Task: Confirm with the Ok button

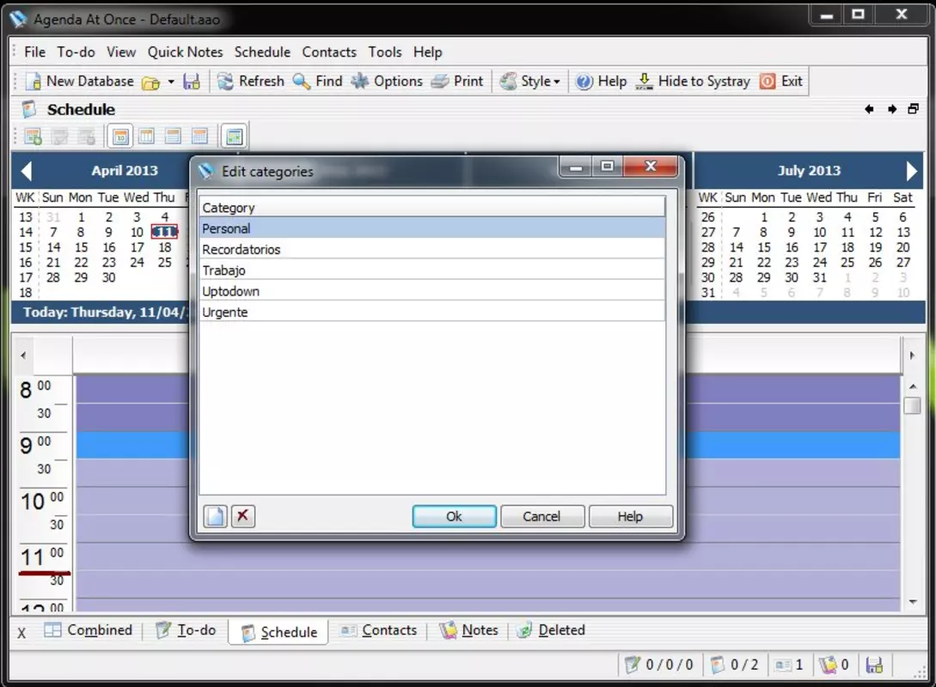Action: pyautogui.click(x=455, y=516)
